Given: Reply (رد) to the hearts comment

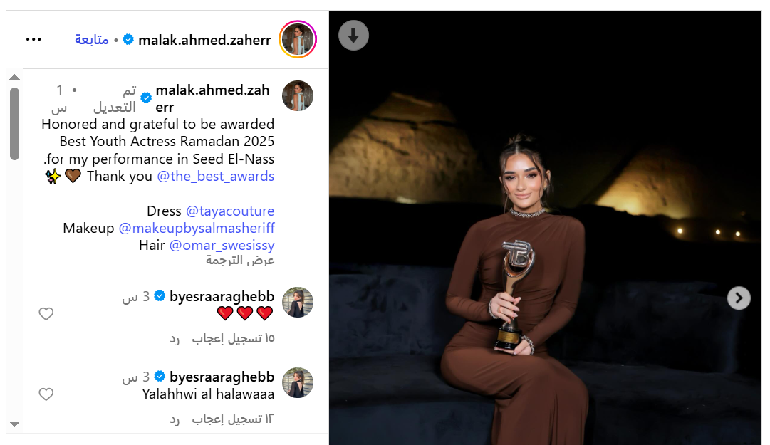Looking at the screenshot, I should tap(175, 338).
